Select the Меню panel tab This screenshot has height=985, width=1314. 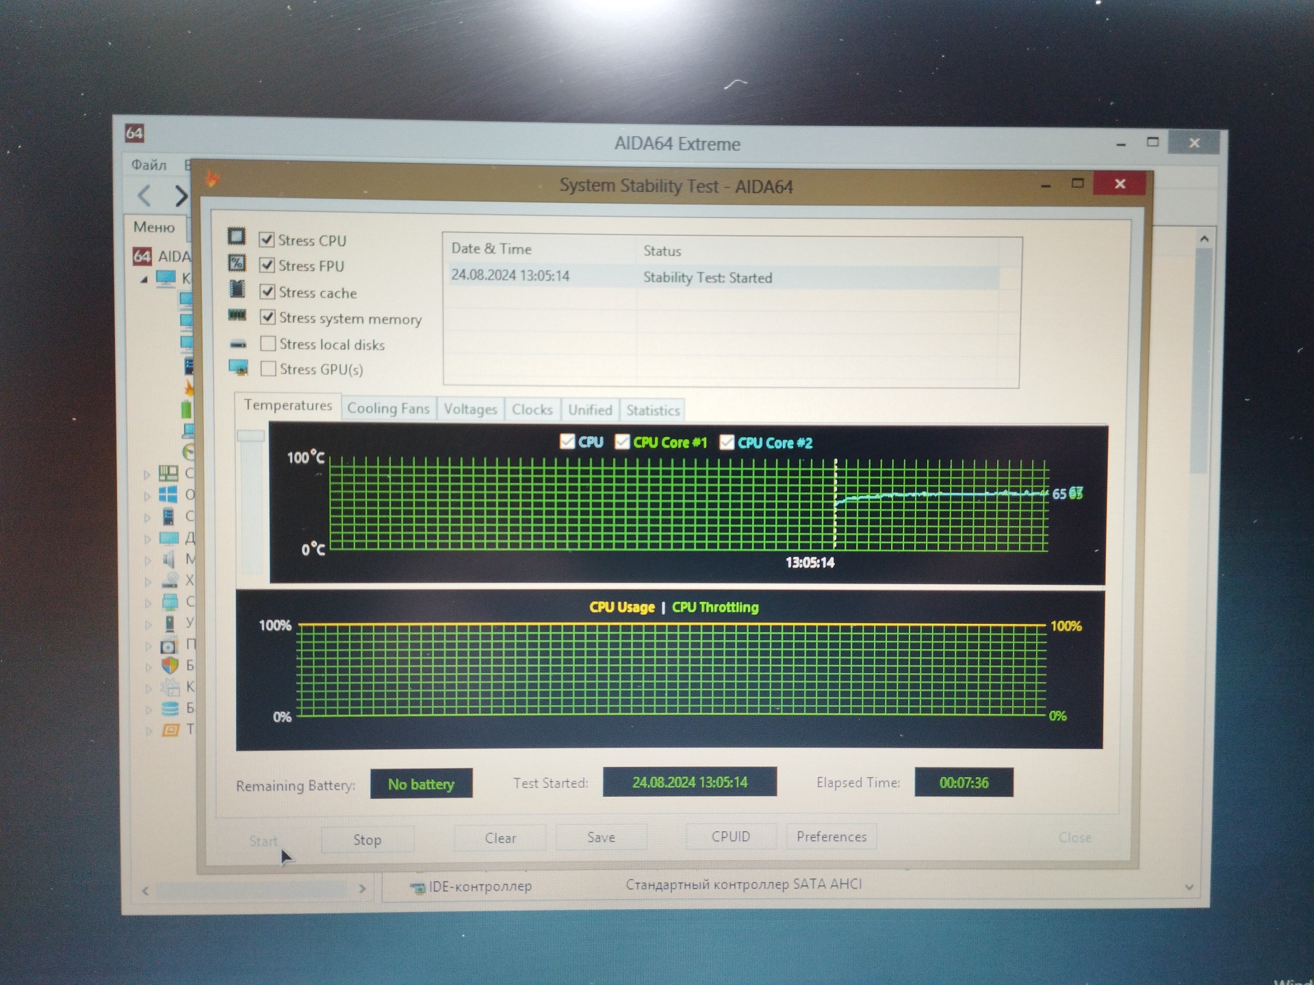tap(154, 227)
